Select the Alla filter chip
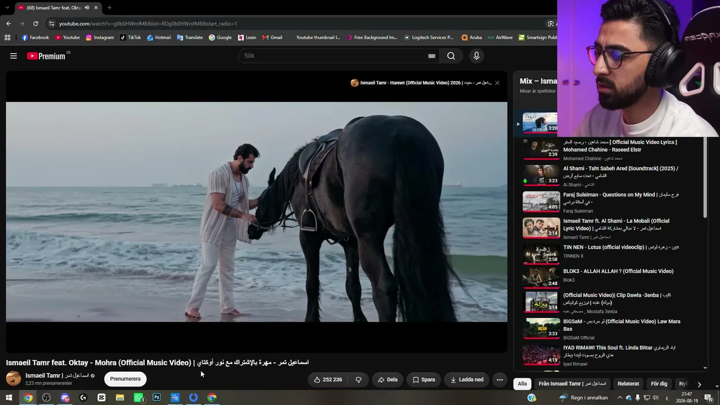The width and height of the screenshot is (720, 405). 523,384
